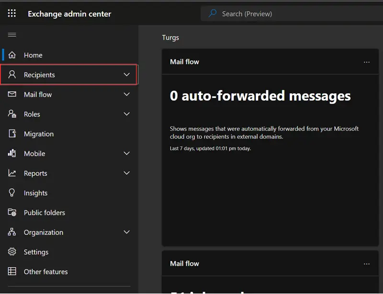
Task: Open Public folders menu item
Action: tap(44, 212)
